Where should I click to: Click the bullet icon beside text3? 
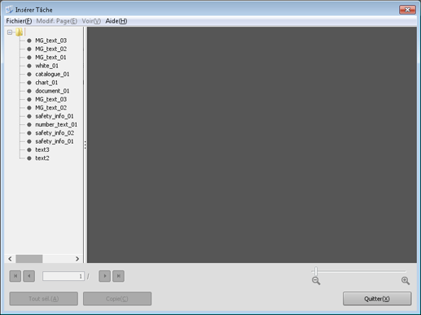click(29, 149)
